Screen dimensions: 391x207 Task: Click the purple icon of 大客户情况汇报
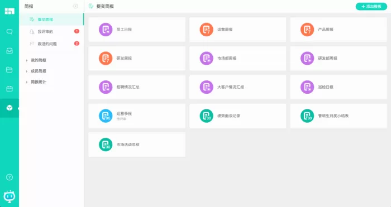(x=207, y=87)
